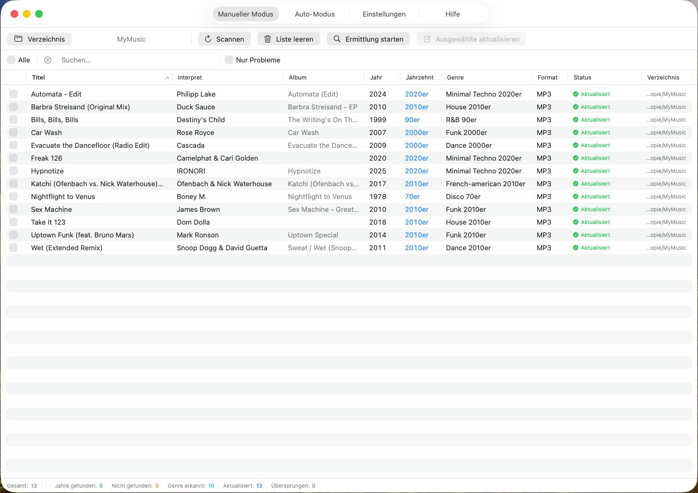Select the title Evacuate the Dancefloor (Radio Edit)
The image size is (698, 493).
[90, 146]
